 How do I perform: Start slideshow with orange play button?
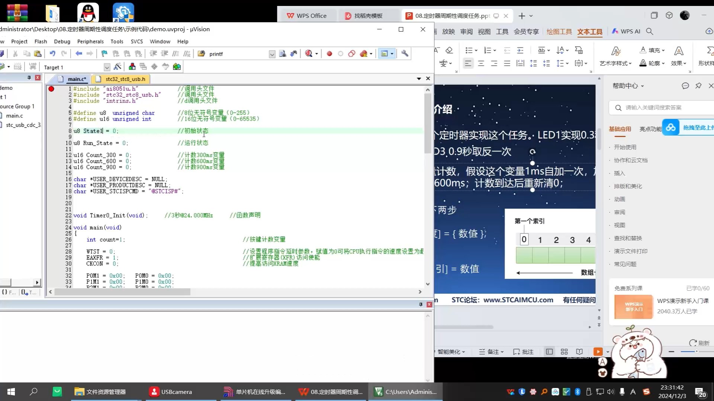pos(598,352)
